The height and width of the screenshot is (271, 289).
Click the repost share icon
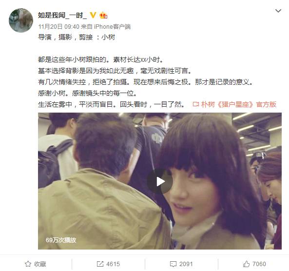100,264
